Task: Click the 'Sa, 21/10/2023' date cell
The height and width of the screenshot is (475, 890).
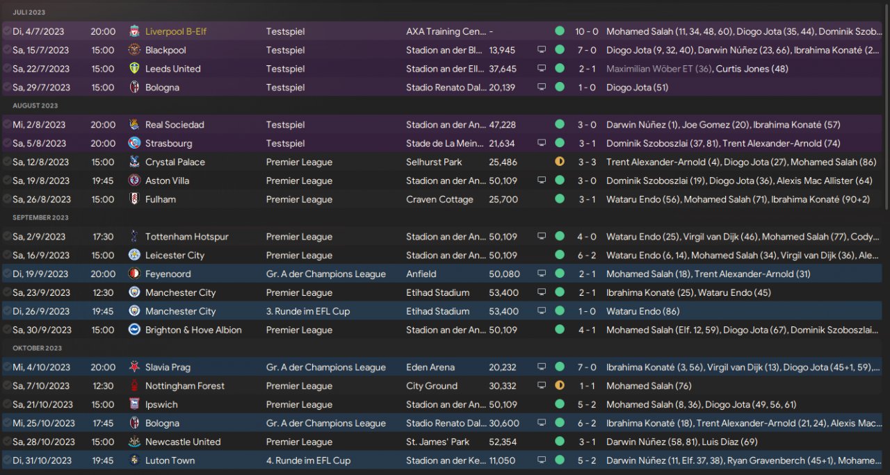Action: (42, 404)
